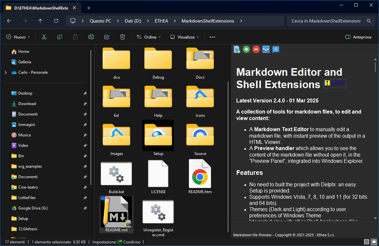Image resolution: width=379 pixels, height=246 pixels.
Task: Open Galleria in sidebar
Action: [25, 62]
